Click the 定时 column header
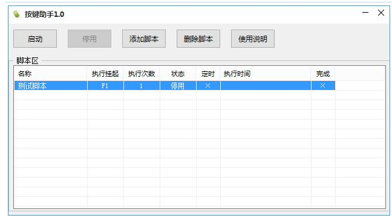 208,74
